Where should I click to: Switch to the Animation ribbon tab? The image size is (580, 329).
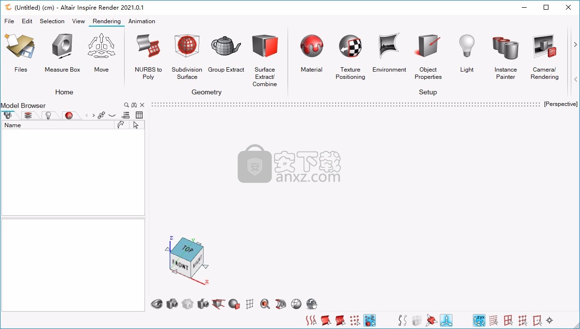[142, 21]
